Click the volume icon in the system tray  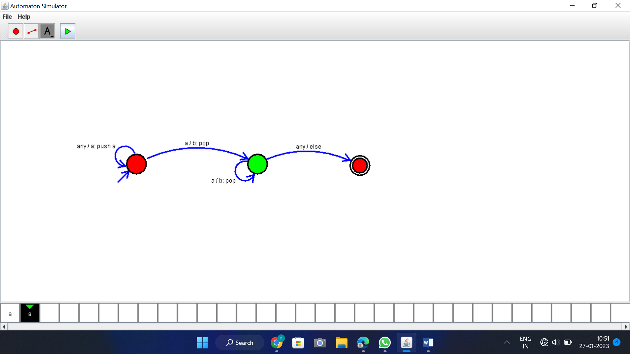(556, 342)
